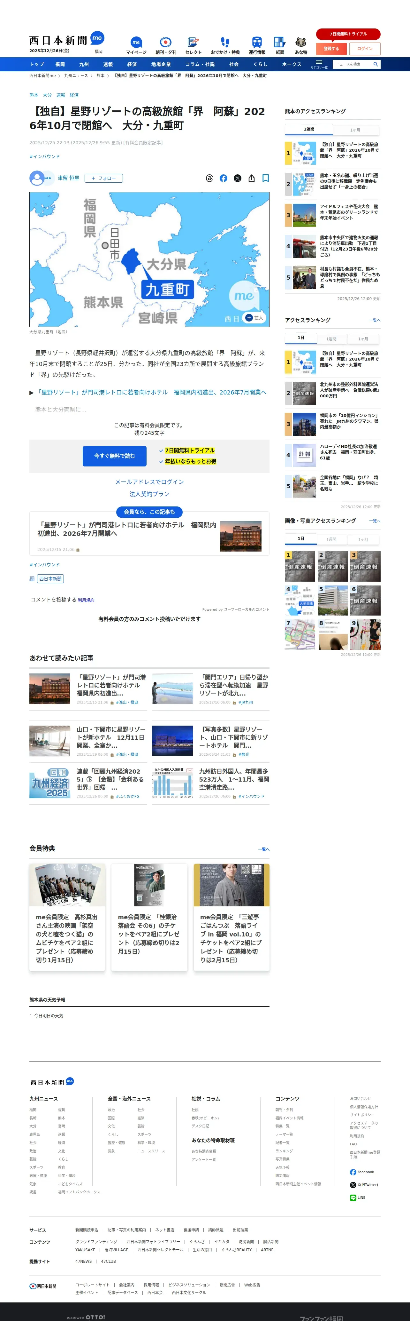Bookmark this article
Viewport: 410px width, 1321px height.
point(266,179)
